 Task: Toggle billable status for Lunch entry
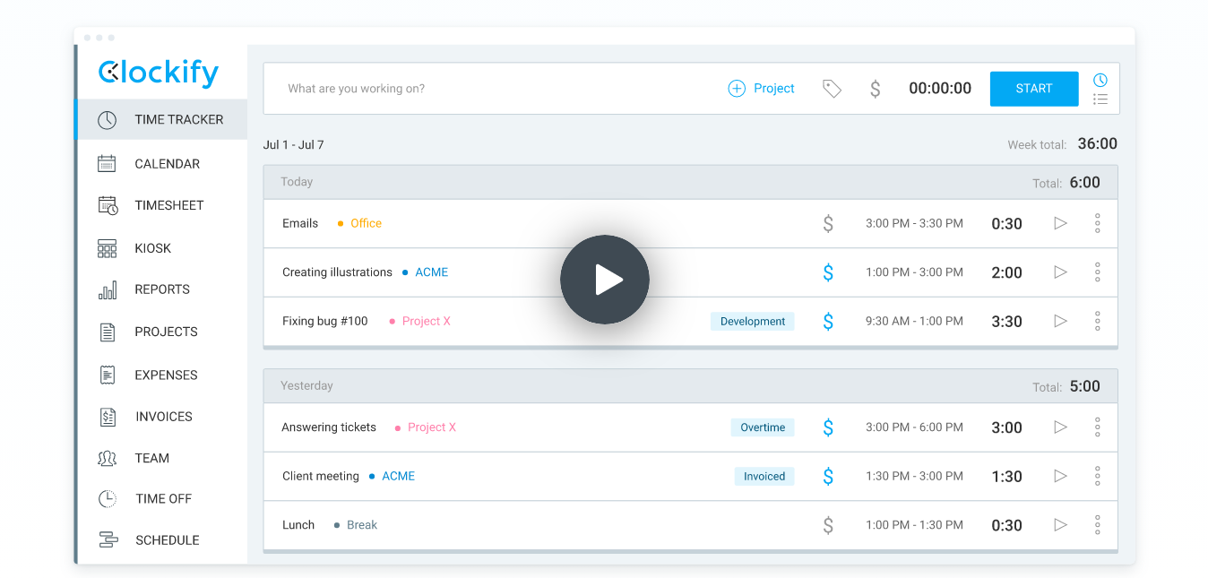tap(828, 525)
